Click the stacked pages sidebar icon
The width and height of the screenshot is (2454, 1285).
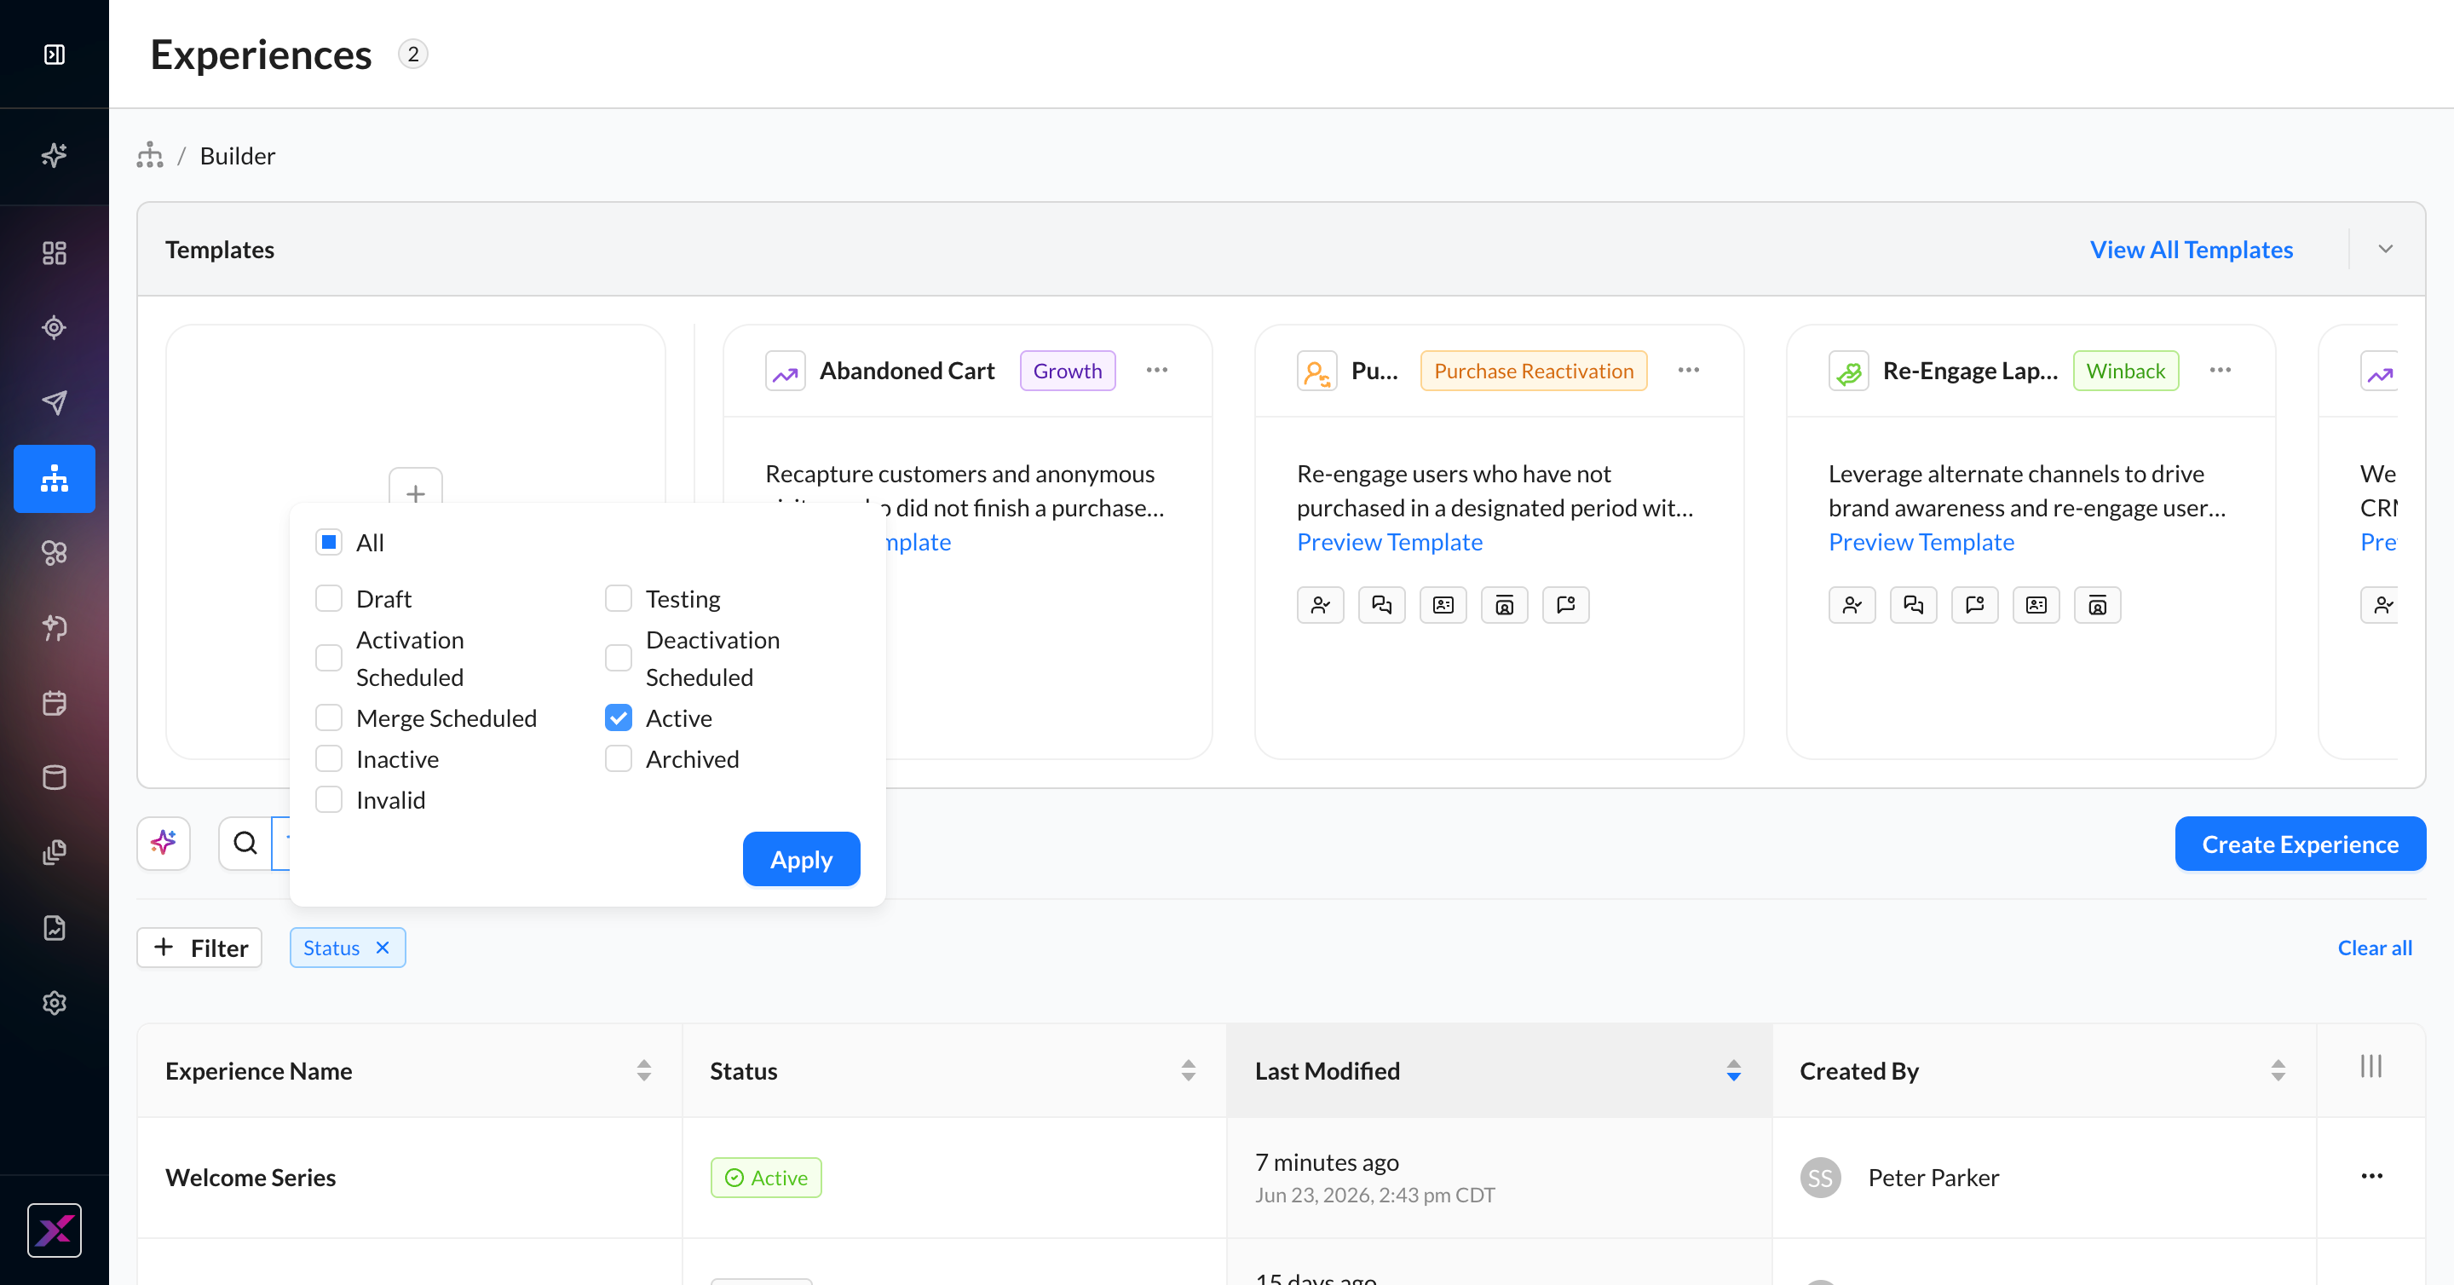click(x=55, y=852)
